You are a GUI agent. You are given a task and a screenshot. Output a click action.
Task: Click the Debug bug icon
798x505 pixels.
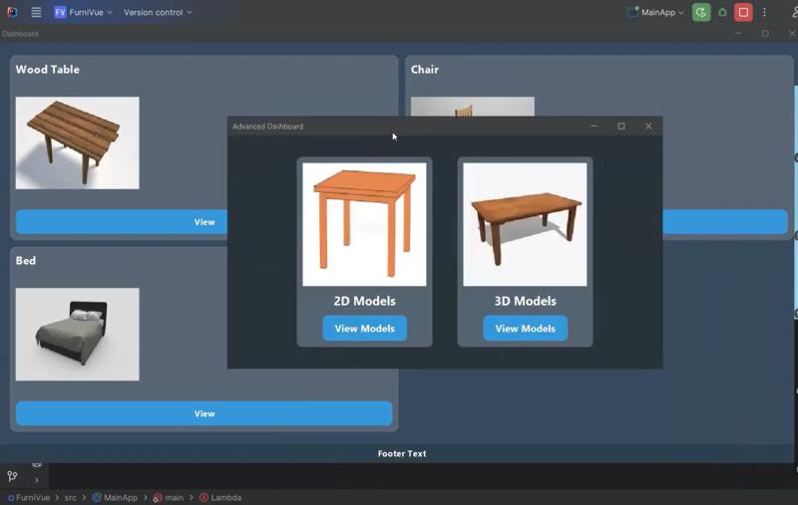click(722, 13)
